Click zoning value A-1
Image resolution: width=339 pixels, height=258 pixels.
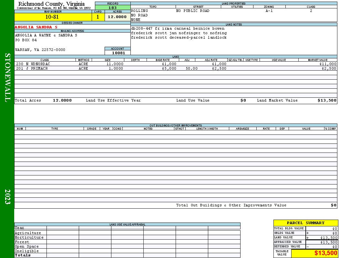(269, 11)
